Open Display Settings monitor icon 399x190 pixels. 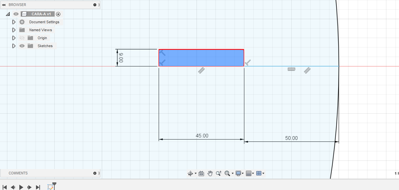click(238, 173)
